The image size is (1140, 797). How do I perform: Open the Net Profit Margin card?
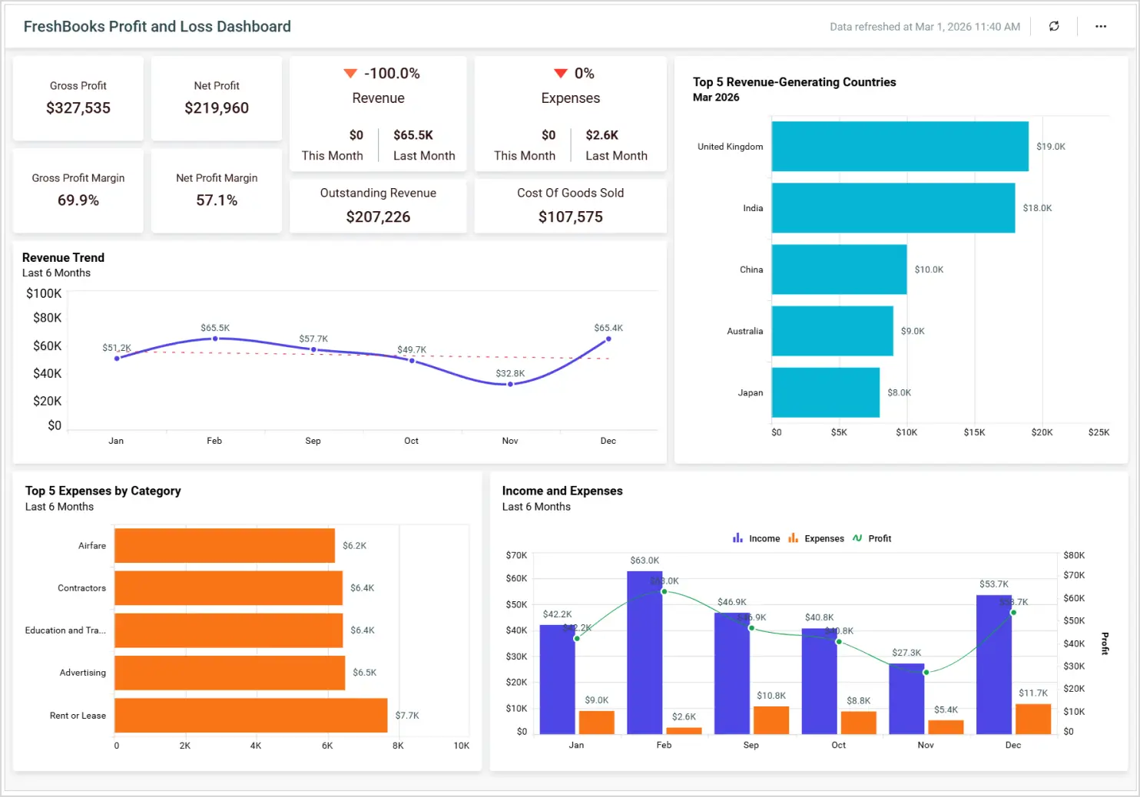tap(217, 190)
